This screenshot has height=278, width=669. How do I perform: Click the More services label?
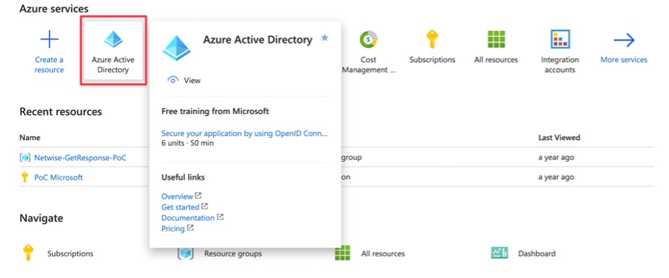(x=623, y=60)
